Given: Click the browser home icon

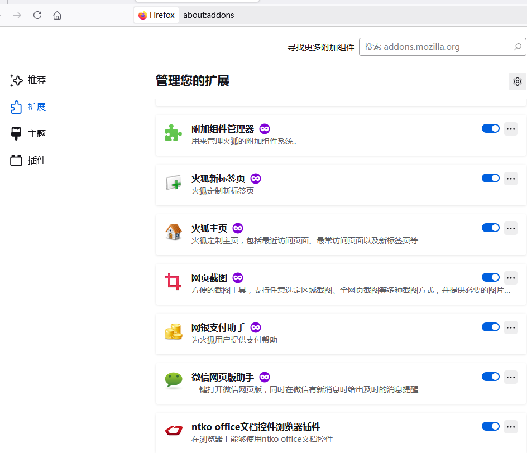Looking at the screenshot, I should (57, 15).
